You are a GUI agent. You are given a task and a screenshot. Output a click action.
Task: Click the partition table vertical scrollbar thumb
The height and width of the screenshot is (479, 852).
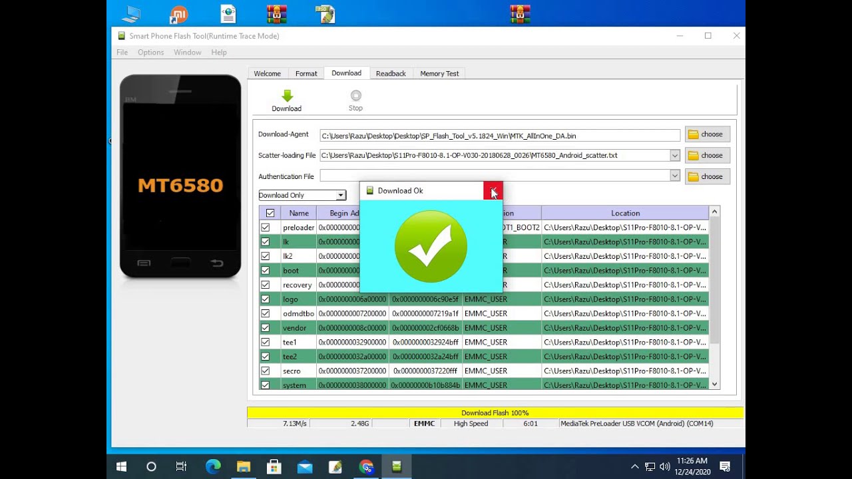715,281
